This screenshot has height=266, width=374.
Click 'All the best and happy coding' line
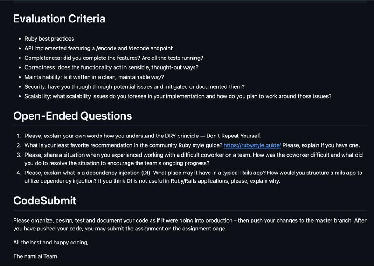coord(51,243)
